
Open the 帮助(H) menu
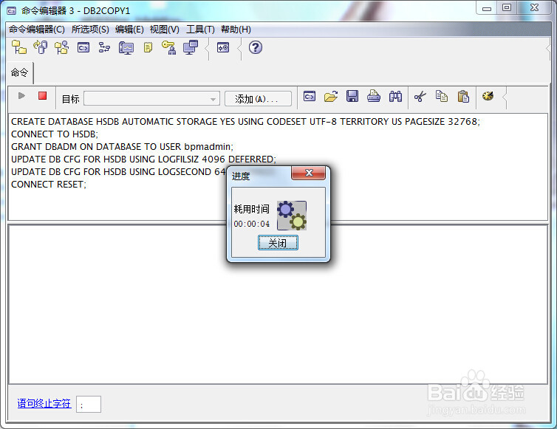pos(236,30)
